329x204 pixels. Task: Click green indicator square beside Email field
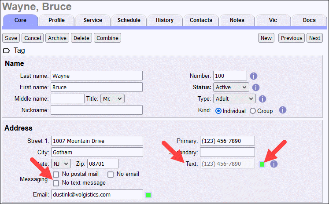[148, 194]
